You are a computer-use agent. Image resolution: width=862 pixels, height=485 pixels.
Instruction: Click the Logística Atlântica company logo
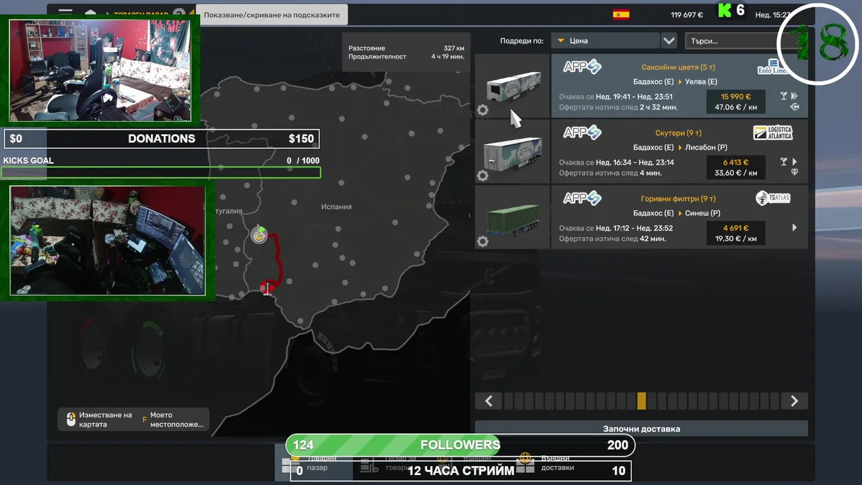[x=773, y=133]
